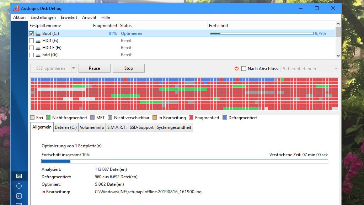This screenshot has width=364, height=205.
Task: Sort by Festplattenname column header
Action: click(59, 26)
